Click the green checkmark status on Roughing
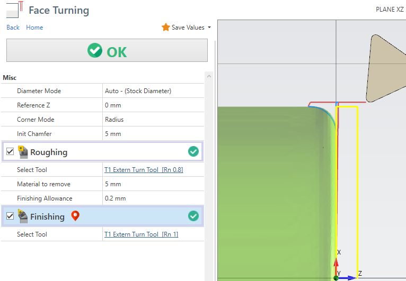 pyautogui.click(x=193, y=152)
